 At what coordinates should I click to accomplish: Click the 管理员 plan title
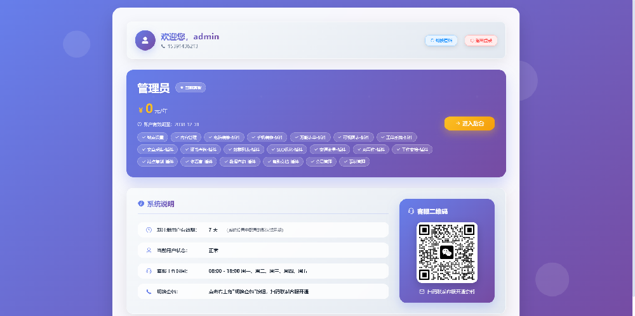pyautogui.click(x=154, y=87)
